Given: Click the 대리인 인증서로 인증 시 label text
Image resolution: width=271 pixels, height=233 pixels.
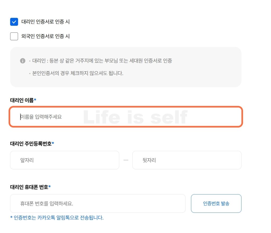Looking at the screenshot, I should click(46, 22).
